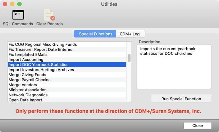Screen dimensions: 219x132
Task: Choose Fix Treasurer Report Date Entered
Action: coord(67,49)
